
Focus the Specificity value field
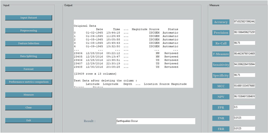pyautogui.click(x=244, y=75)
